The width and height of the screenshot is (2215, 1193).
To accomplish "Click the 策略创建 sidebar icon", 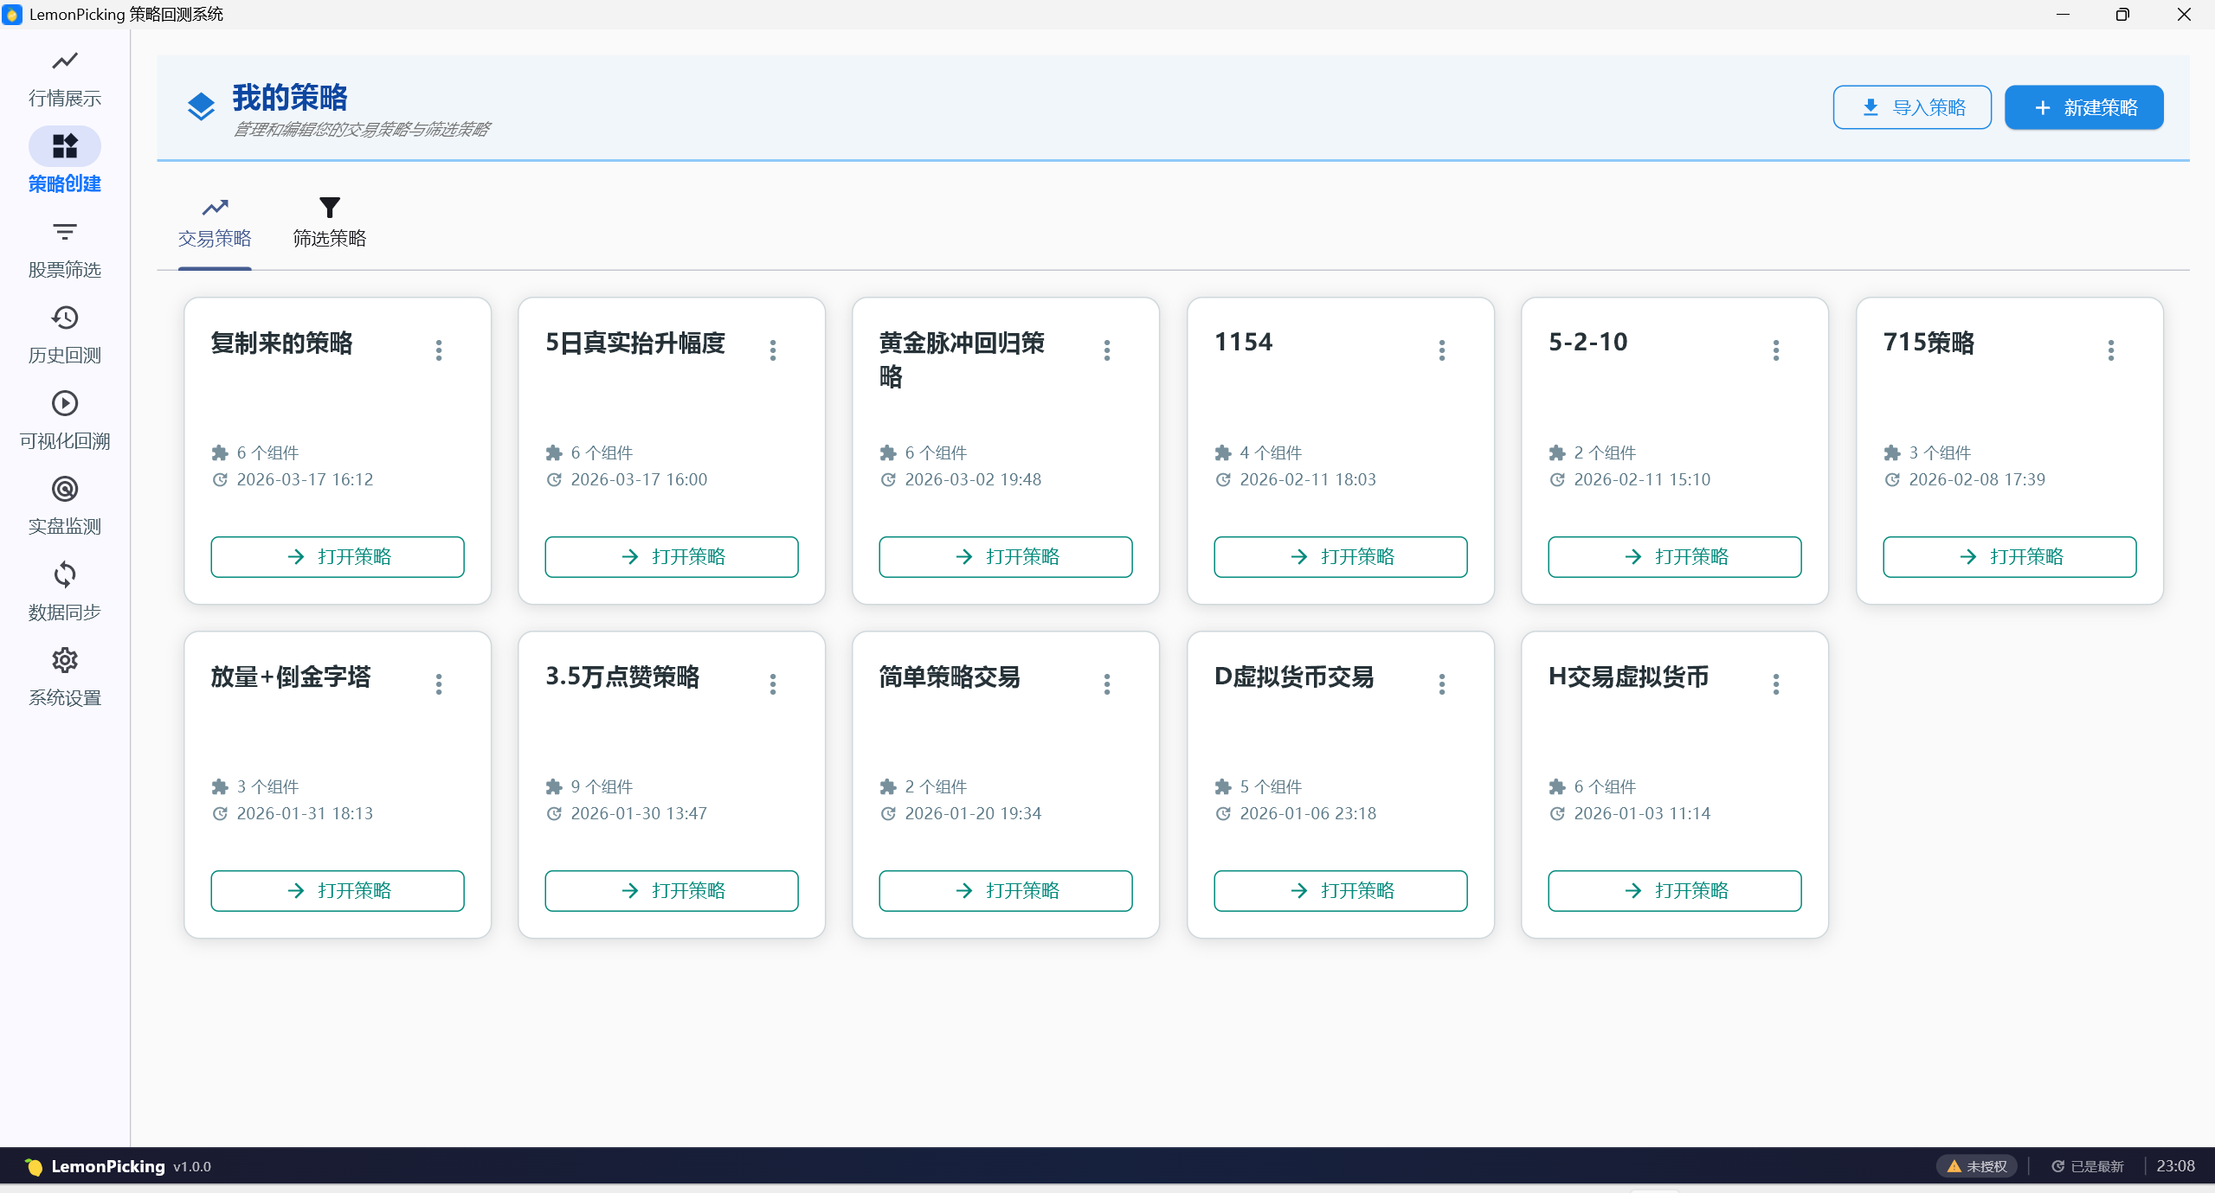I will click(65, 146).
